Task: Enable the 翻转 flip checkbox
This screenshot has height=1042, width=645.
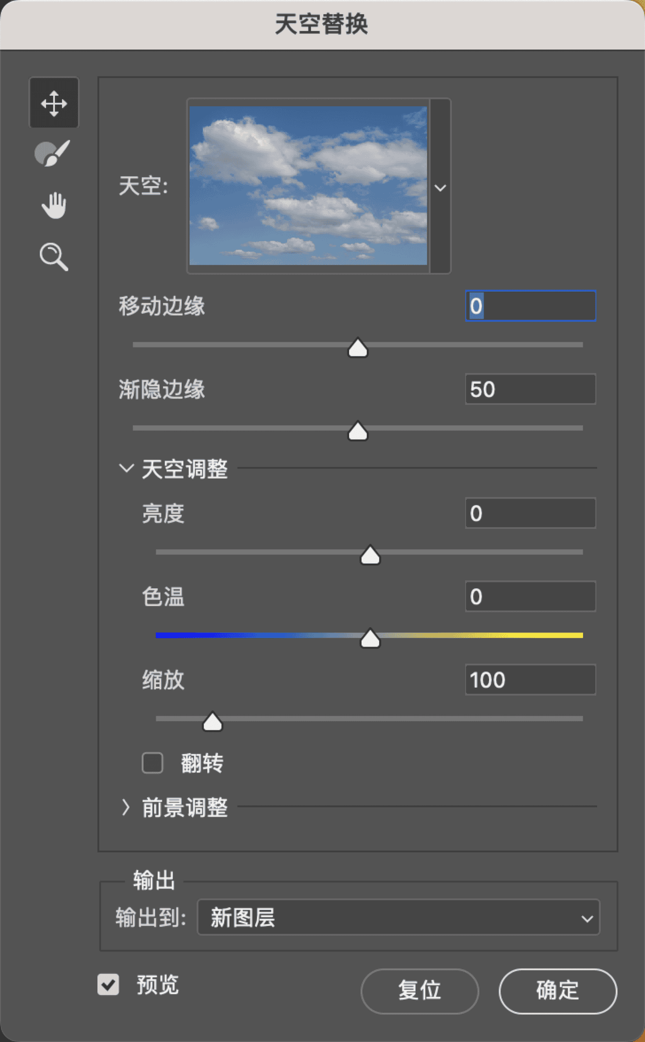Action: (153, 763)
